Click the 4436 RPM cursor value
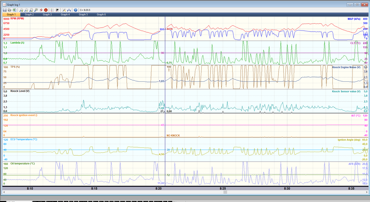The image size is (370, 202). [170, 29]
